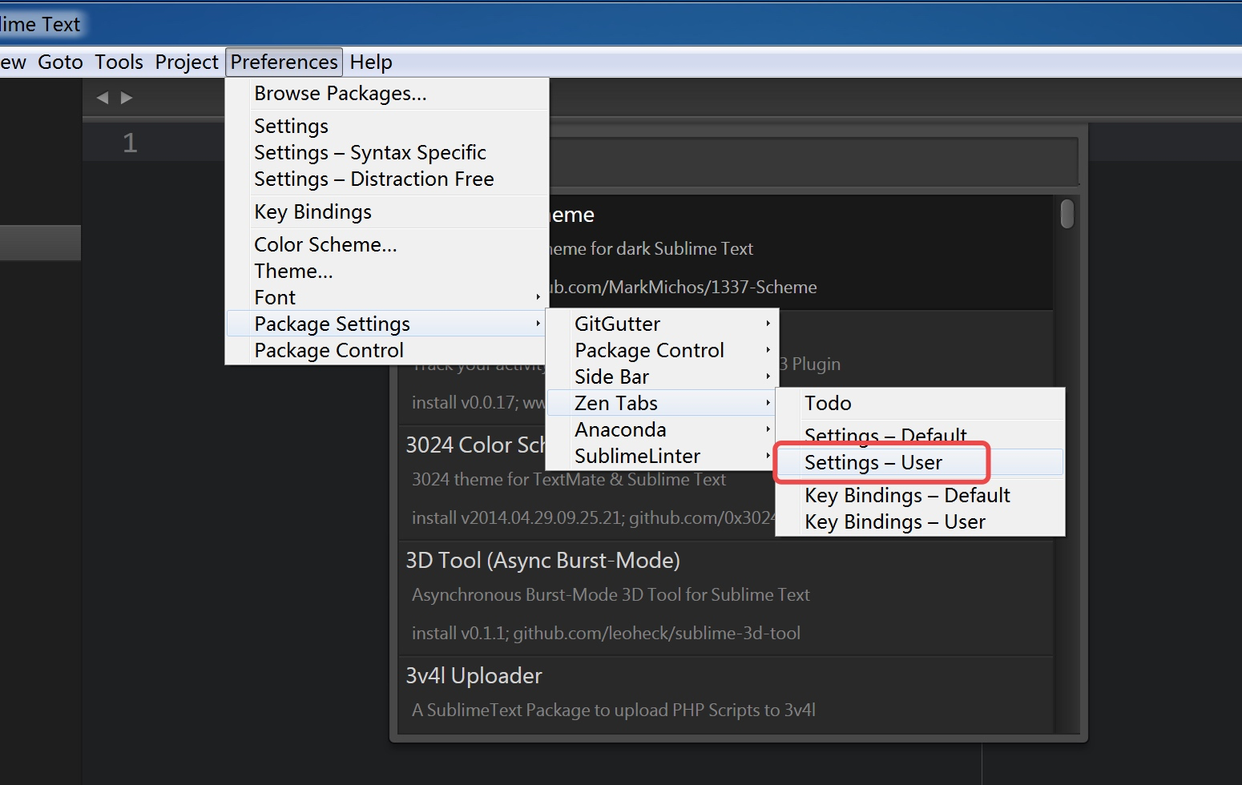This screenshot has height=785, width=1242.
Task: Open Settings – Default for Zen Tabs
Action: click(920, 437)
